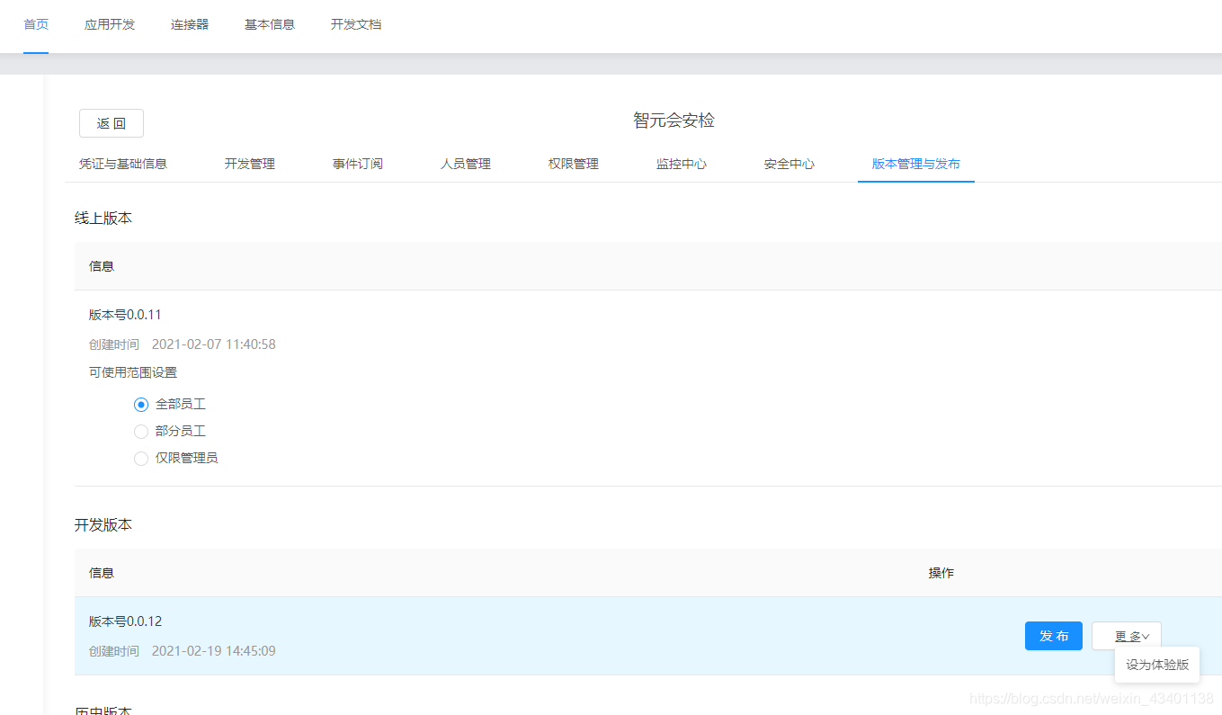The width and height of the screenshot is (1222, 715).
Task: Go to the 安全中心 tab
Action: pyautogui.click(x=789, y=164)
